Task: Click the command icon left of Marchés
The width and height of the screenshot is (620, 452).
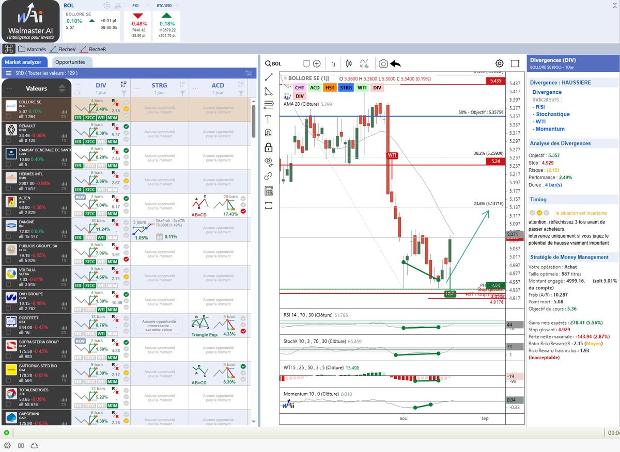Action: pos(8,49)
